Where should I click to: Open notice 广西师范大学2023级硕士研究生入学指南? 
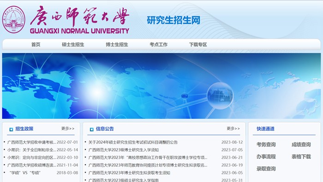pos(123,180)
